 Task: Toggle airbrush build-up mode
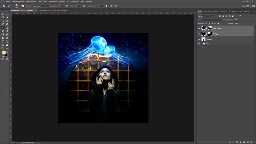tap(84, 6)
